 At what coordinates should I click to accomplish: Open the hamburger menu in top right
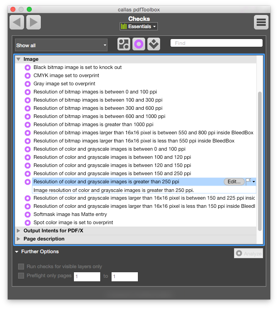click(x=261, y=22)
